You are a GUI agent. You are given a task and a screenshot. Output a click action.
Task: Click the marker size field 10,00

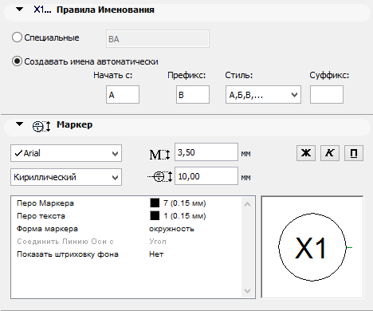click(206, 176)
